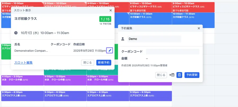
Task: Click the green 1 / 15 capacity badge
Action: (x=105, y=19)
